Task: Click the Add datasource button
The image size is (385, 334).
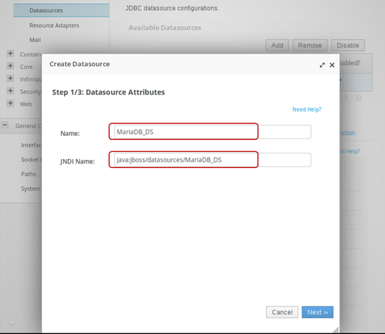Action: [x=277, y=45]
